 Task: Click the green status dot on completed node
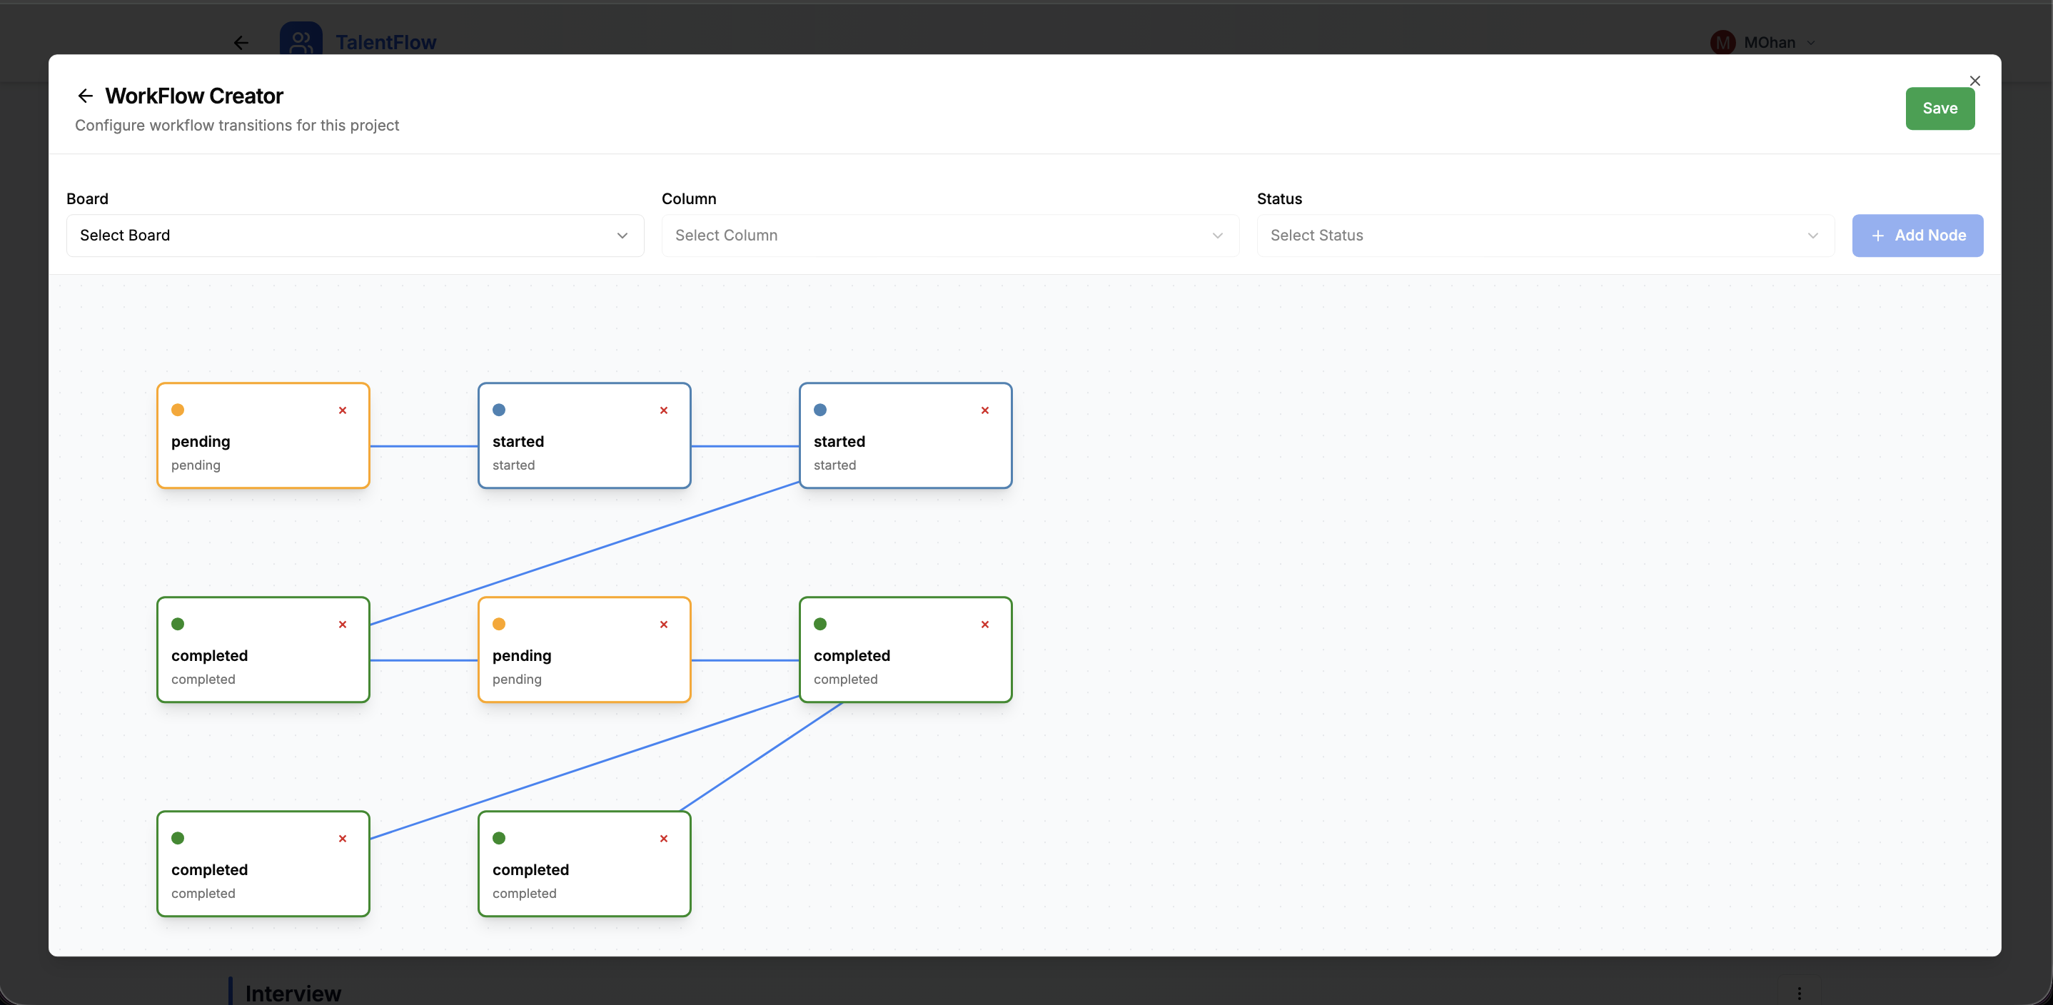click(x=178, y=624)
